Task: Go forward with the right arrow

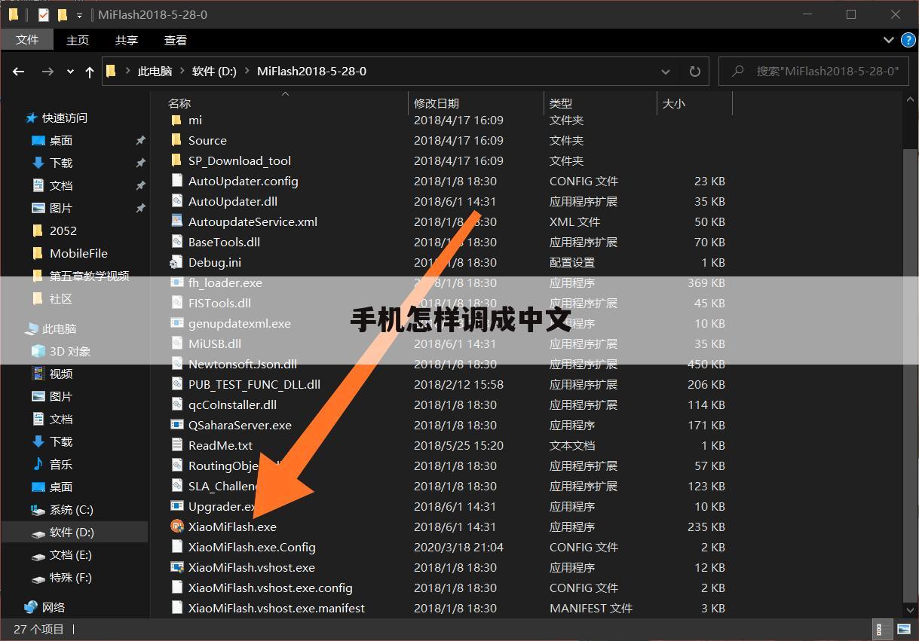Action: click(x=47, y=72)
